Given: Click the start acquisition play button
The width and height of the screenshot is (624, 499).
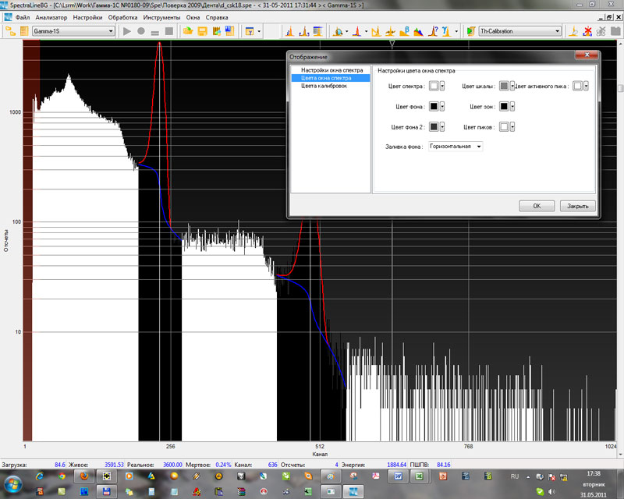Looking at the screenshot, I should [127, 31].
